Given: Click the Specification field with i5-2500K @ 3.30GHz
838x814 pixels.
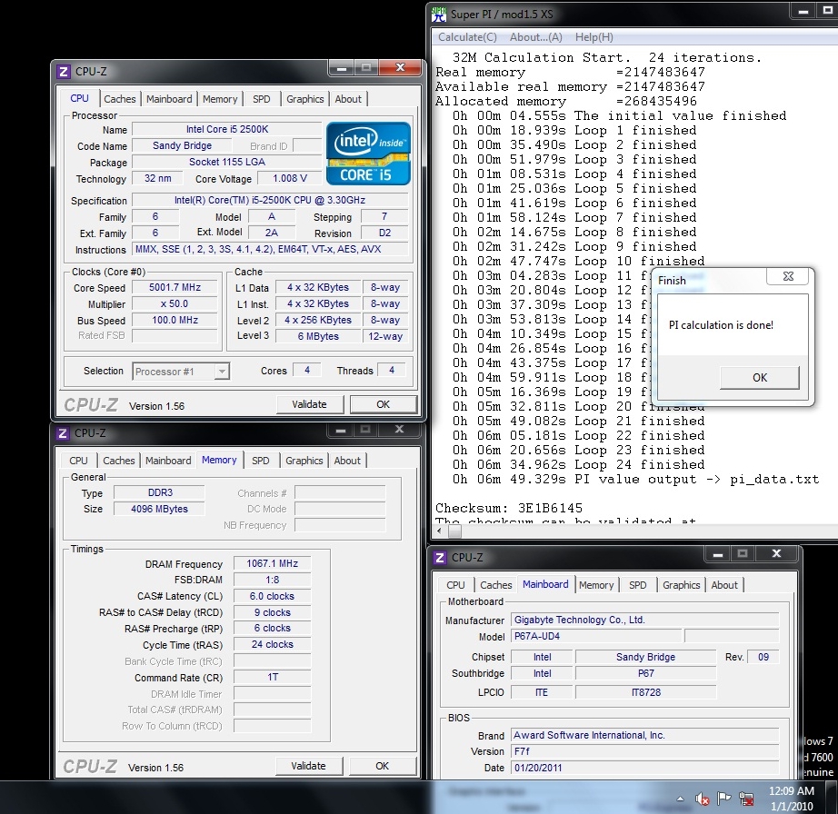Looking at the screenshot, I should point(270,200).
